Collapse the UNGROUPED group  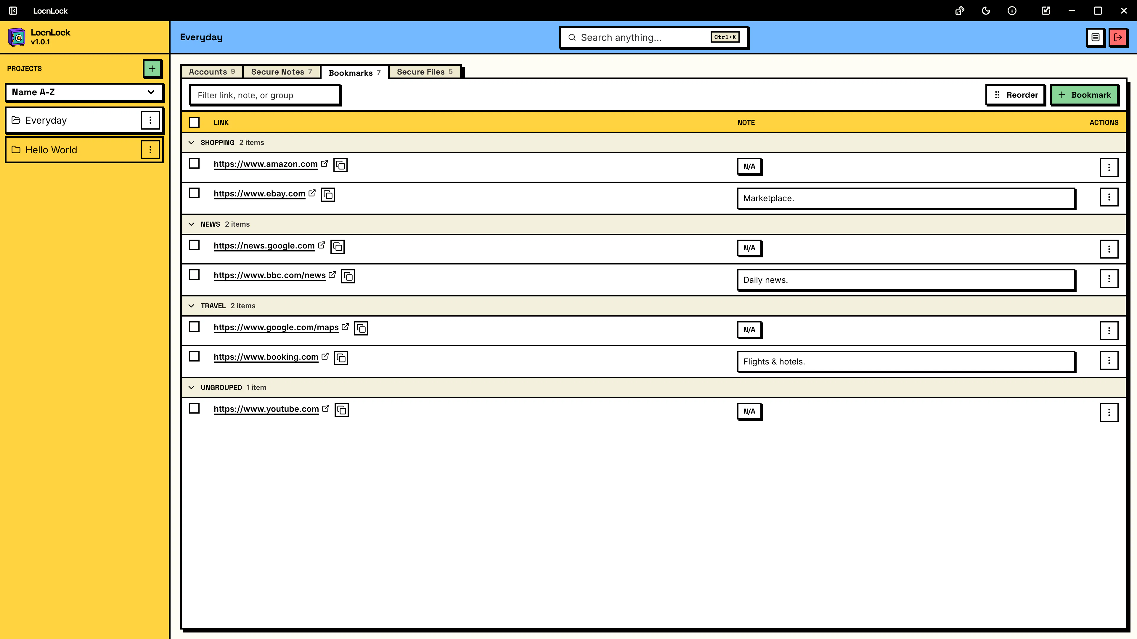pos(191,387)
